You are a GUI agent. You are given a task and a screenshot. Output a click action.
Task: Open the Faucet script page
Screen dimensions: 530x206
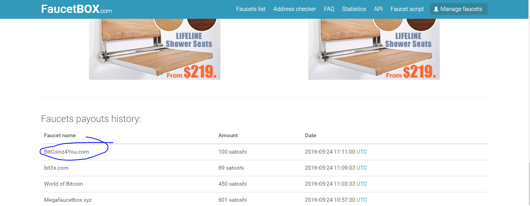tap(407, 9)
